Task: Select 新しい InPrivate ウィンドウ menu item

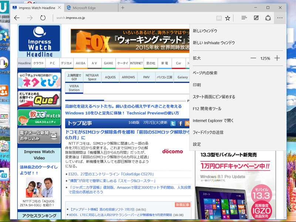Action: [213, 43]
